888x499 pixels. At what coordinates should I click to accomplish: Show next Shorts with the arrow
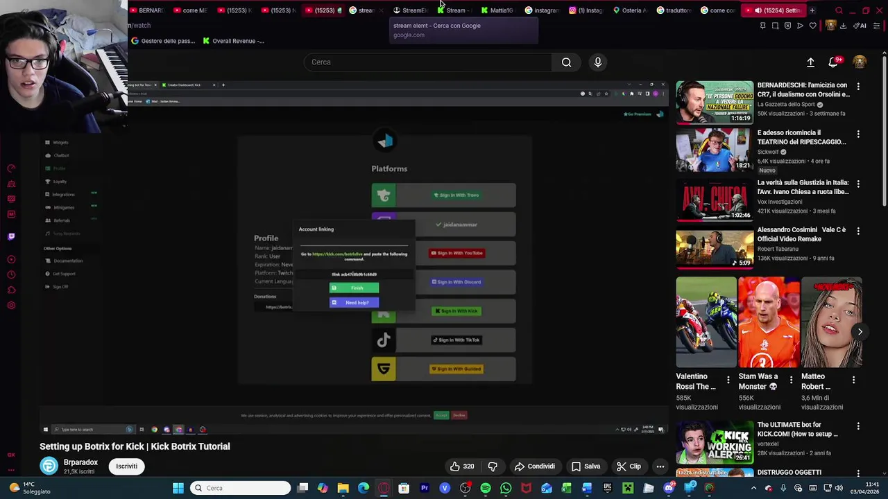click(x=860, y=332)
